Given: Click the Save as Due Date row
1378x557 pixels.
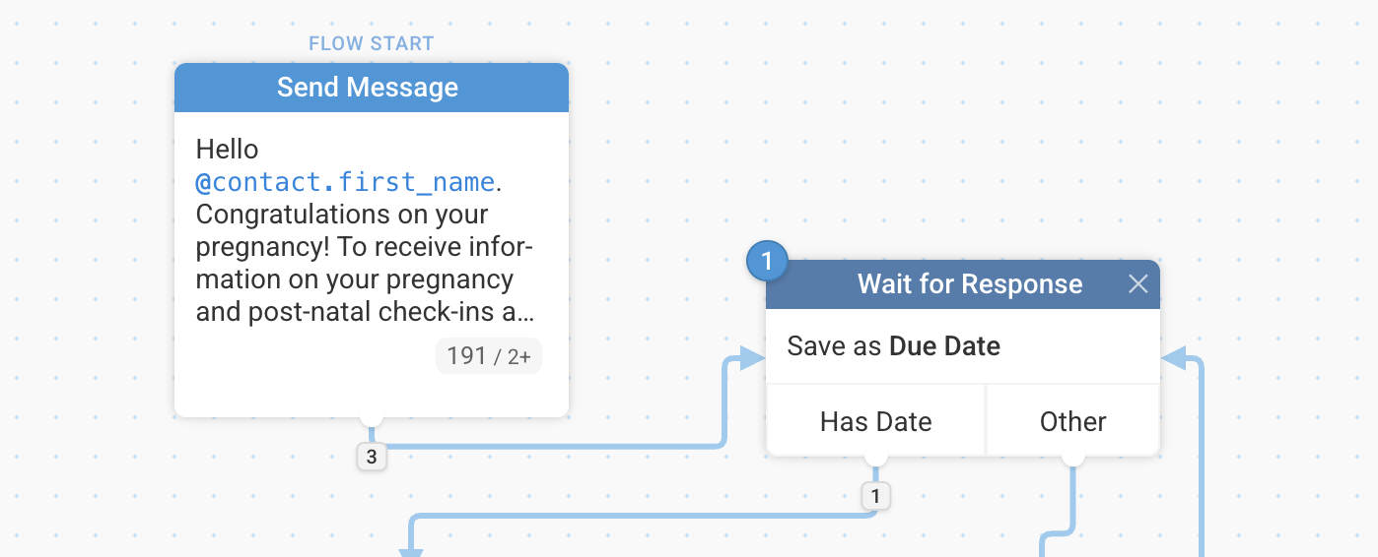Looking at the screenshot, I should point(963,346).
